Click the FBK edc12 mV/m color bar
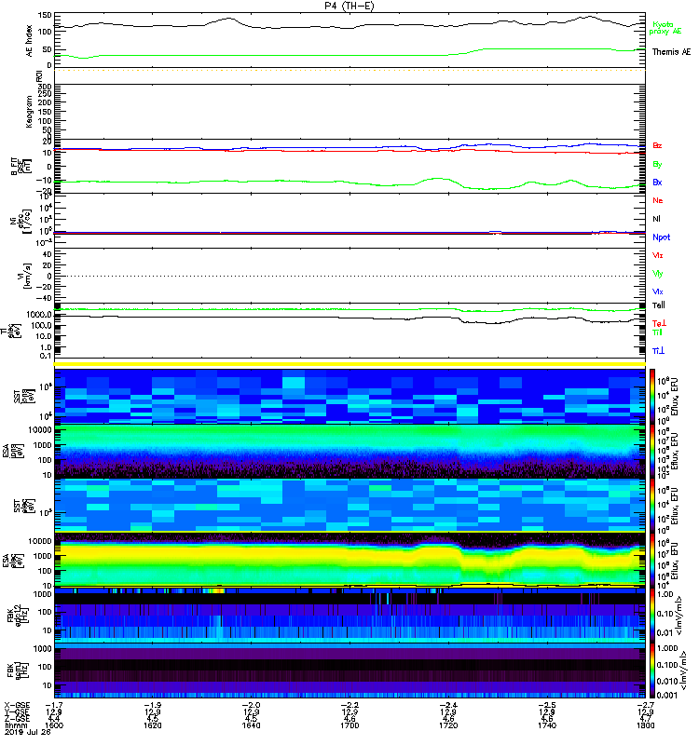 652,616
